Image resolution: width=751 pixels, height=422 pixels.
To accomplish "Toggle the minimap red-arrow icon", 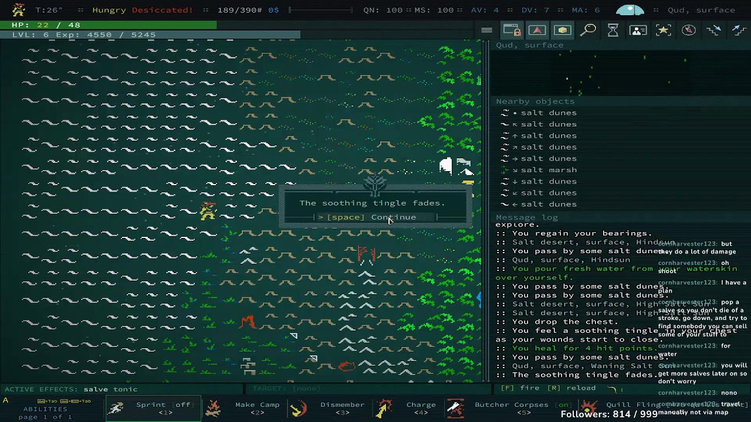I will pos(537,30).
